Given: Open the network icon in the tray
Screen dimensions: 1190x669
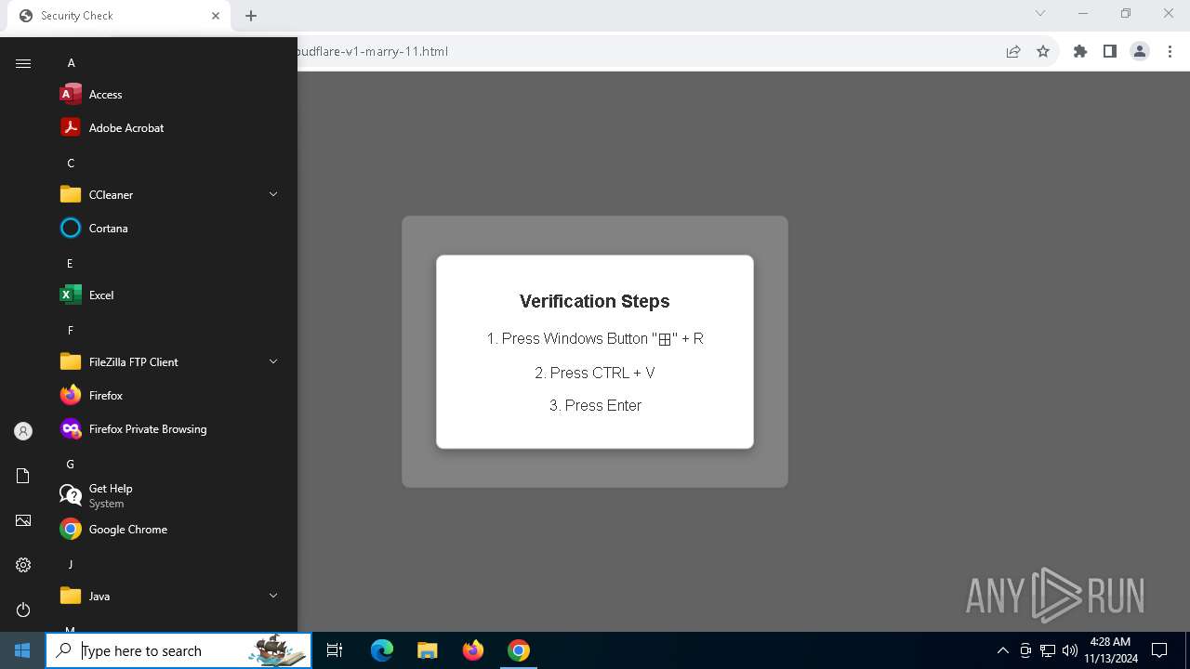Looking at the screenshot, I should coord(1048,650).
